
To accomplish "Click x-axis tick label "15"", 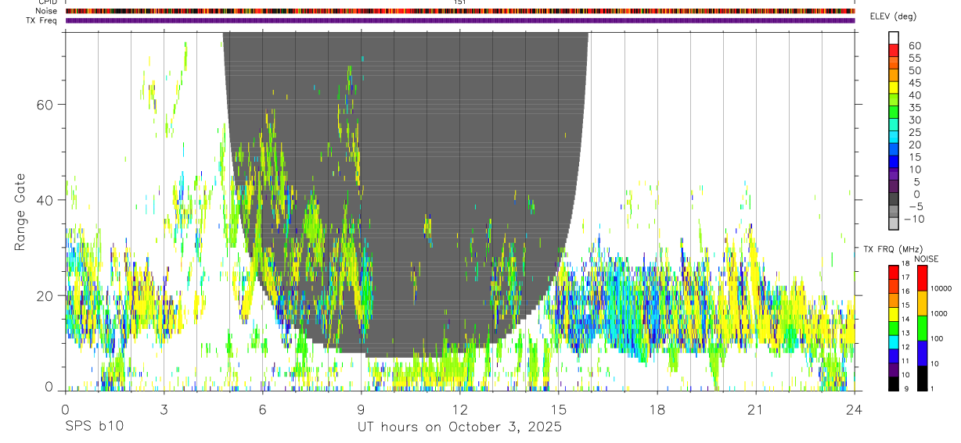I will (x=559, y=409).
